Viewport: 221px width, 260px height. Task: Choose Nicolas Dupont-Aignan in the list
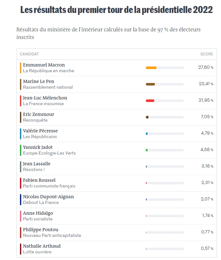[49, 197]
